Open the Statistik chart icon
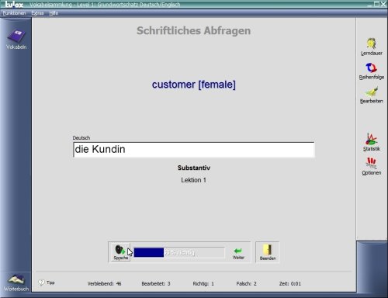Screen dimensions: 388x298 (x=372, y=142)
